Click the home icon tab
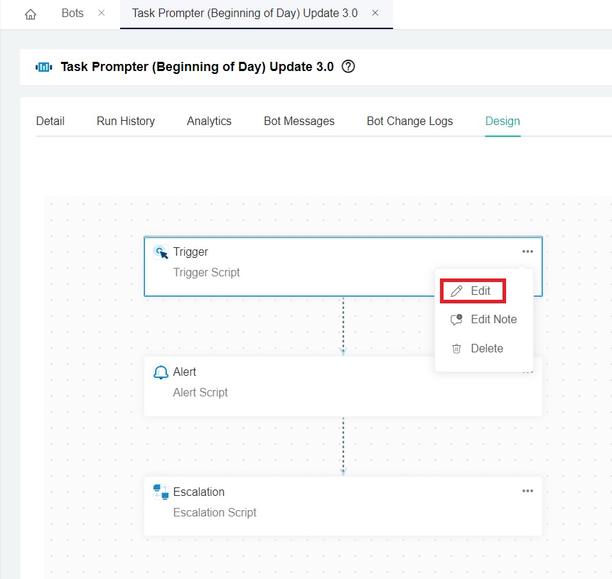Screen dimensions: 612x579 tap(30, 14)
